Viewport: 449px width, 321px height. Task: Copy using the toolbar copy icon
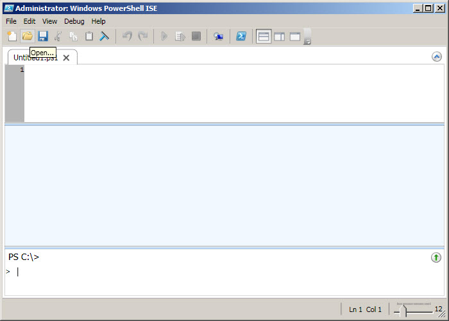74,36
